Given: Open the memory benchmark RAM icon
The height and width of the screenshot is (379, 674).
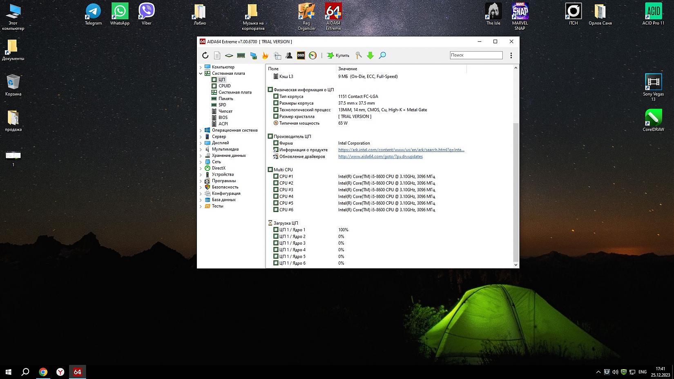Looking at the screenshot, I should 241,56.
